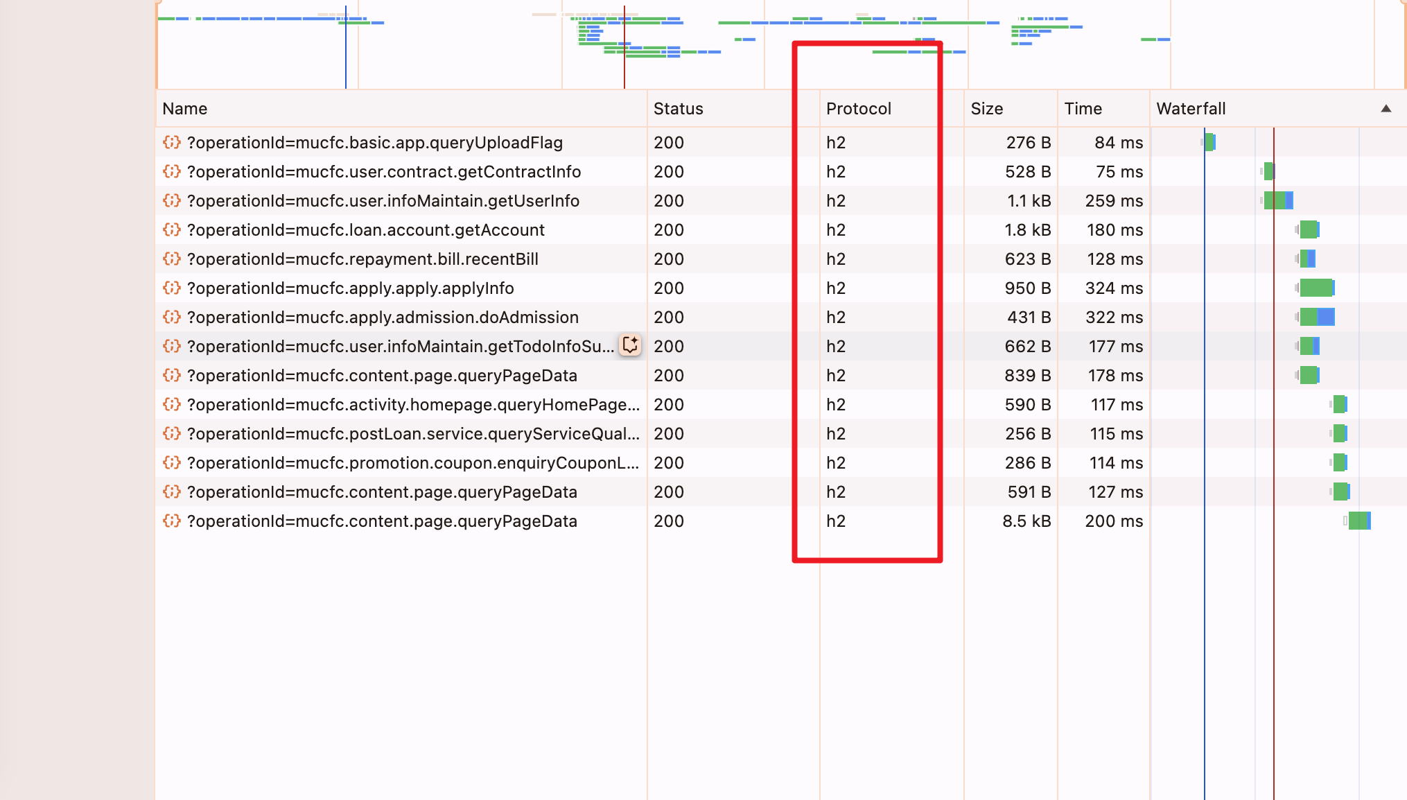The width and height of the screenshot is (1407, 800).
Task: Click the JSON icon beside getAccount request
Action: pos(171,230)
